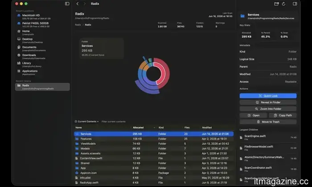312x187 pixels.
Task: Sort by the Kind column header
Action: [161, 128]
